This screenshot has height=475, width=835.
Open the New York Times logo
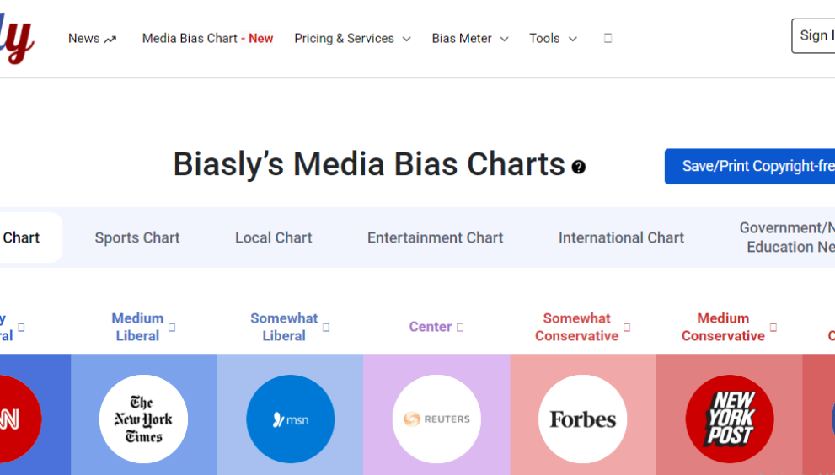[143, 419]
